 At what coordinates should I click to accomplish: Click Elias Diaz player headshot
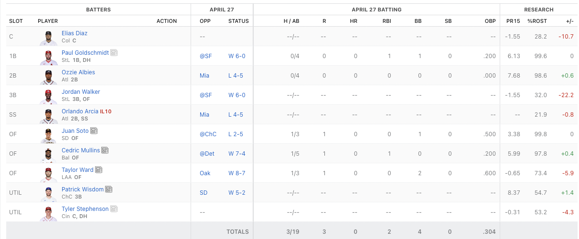pyautogui.click(x=48, y=38)
